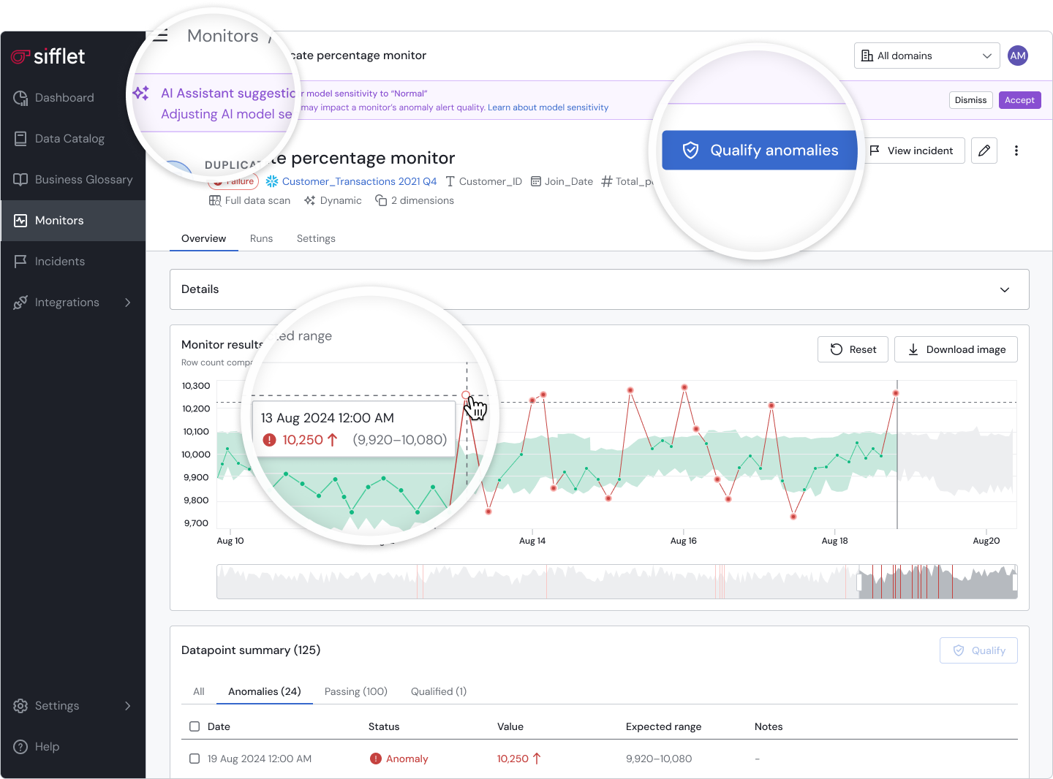
Task: Click the Qualify button in Datapoint summary
Action: [x=978, y=650]
